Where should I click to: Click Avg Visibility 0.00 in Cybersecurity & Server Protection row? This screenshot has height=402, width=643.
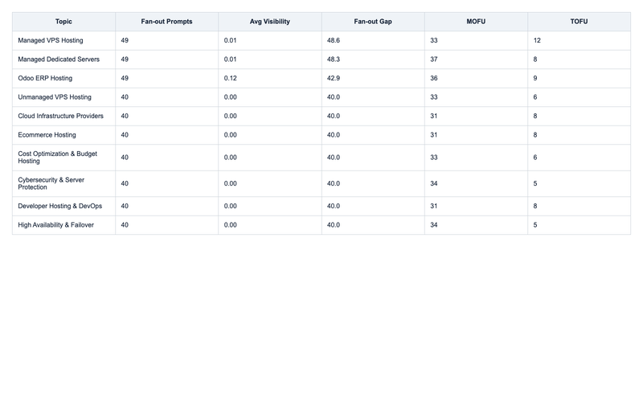click(230, 183)
